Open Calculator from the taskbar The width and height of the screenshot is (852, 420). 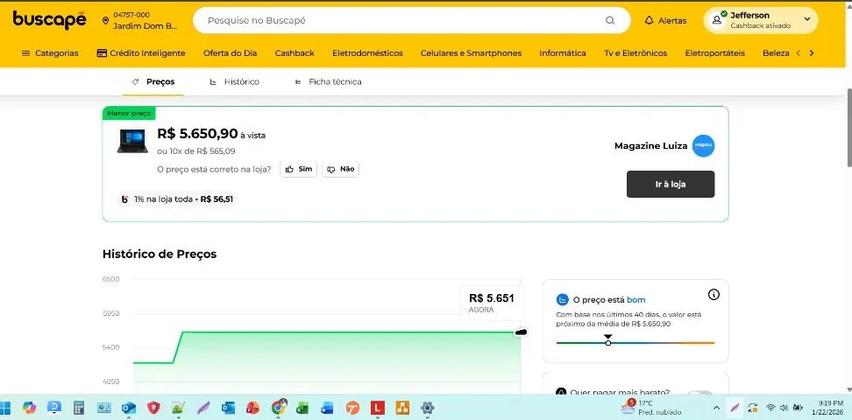tap(79, 408)
